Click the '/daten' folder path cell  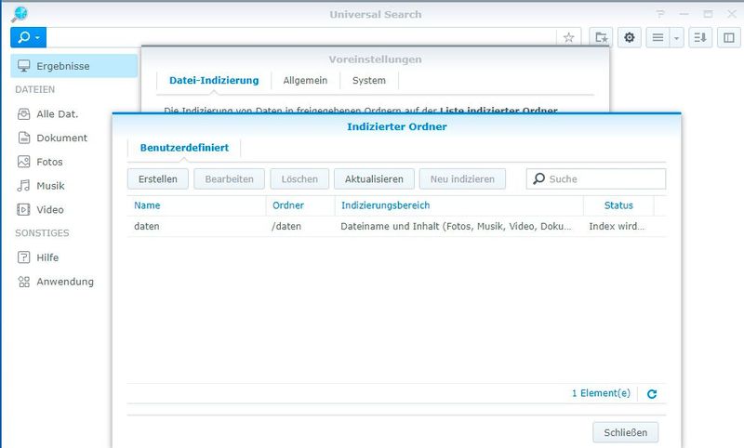point(300,227)
